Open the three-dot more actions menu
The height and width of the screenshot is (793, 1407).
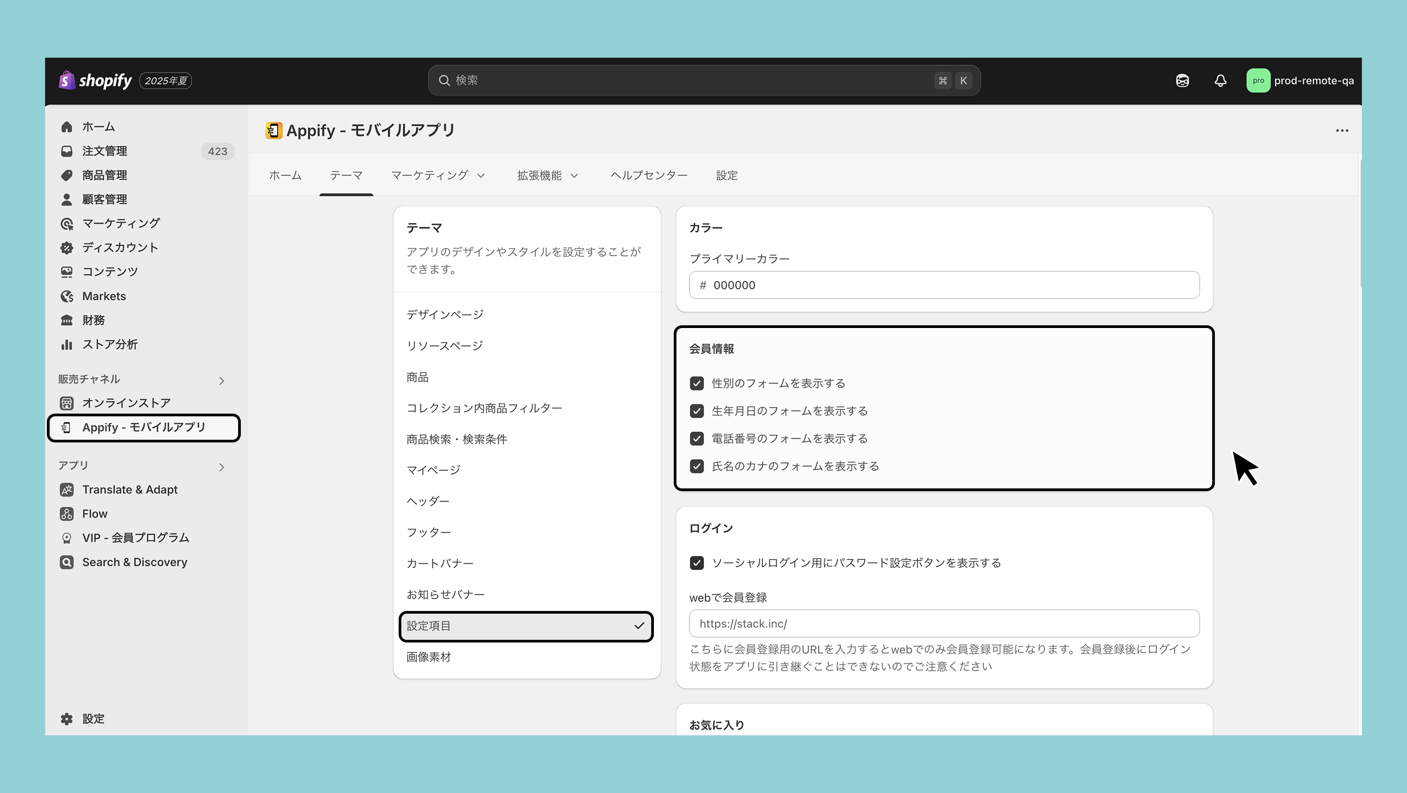pos(1342,130)
